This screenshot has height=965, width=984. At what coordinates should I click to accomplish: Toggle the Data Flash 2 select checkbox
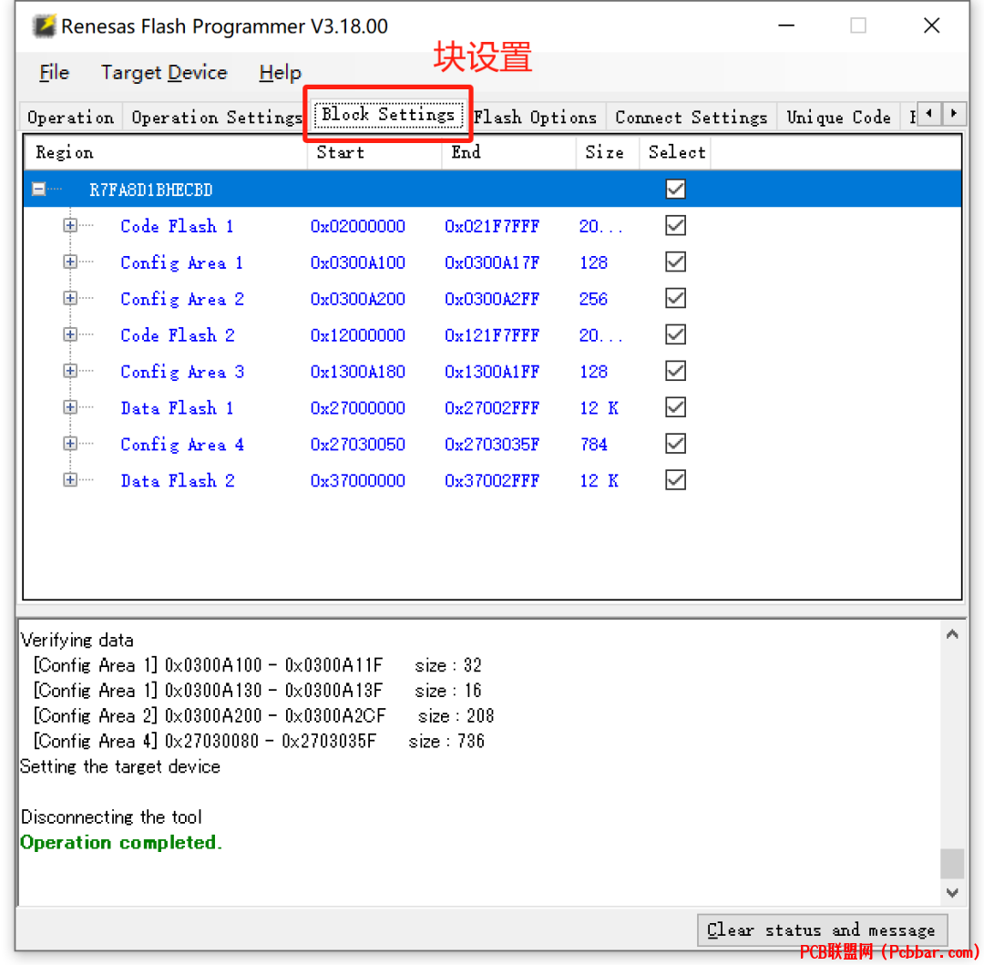tap(675, 480)
